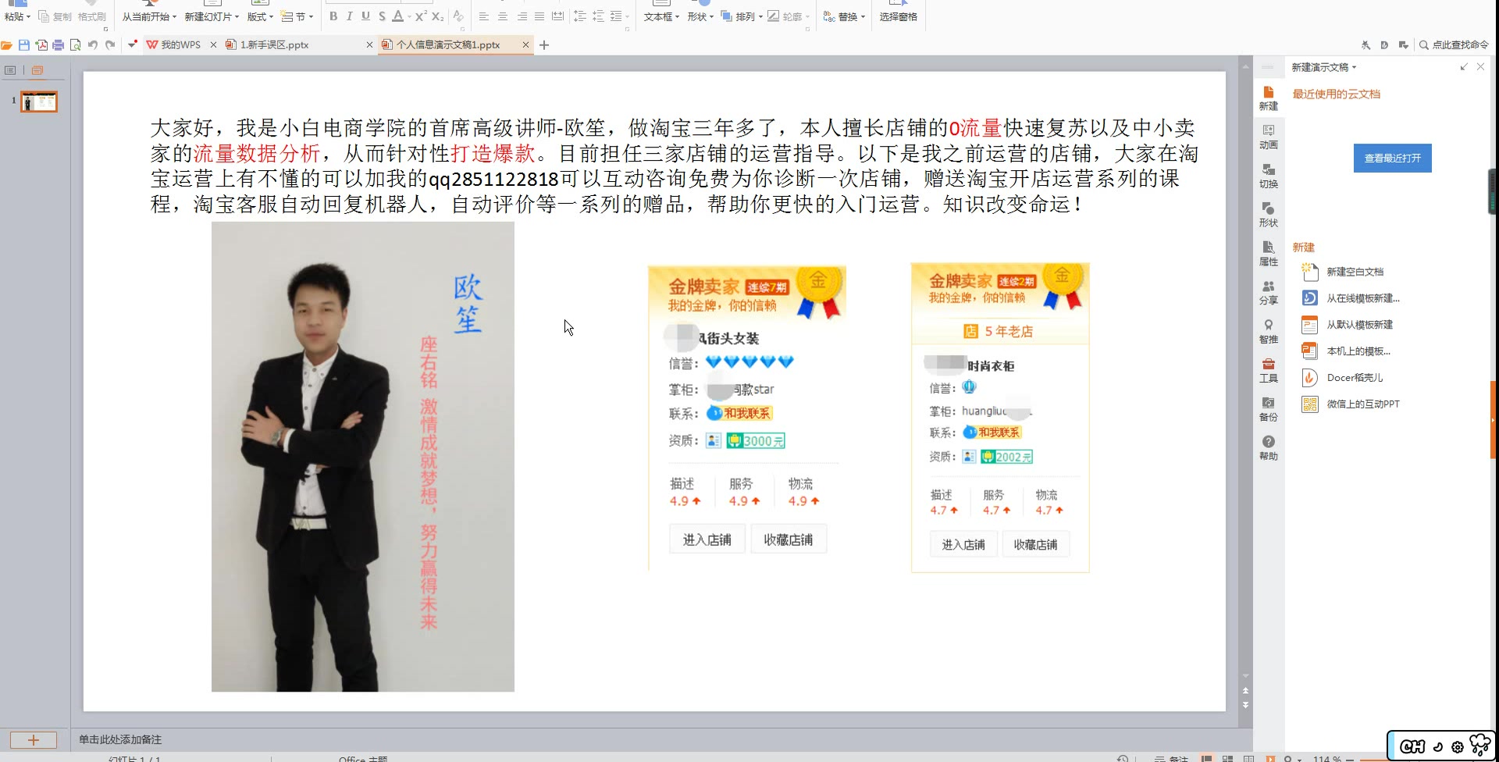Viewport: 1499px width, 762px height.
Task: Click the 备份 (Backup) sidebar icon
Action: [x=1268, y=410]
